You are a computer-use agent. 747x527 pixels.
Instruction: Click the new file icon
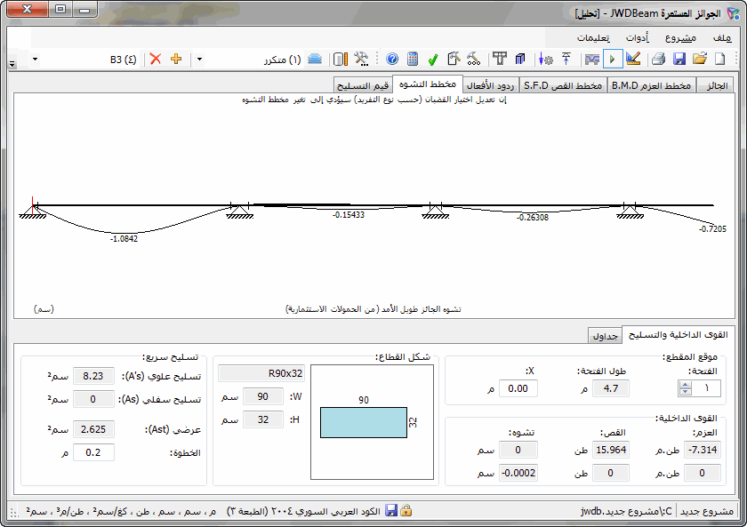tap(720, 59)
